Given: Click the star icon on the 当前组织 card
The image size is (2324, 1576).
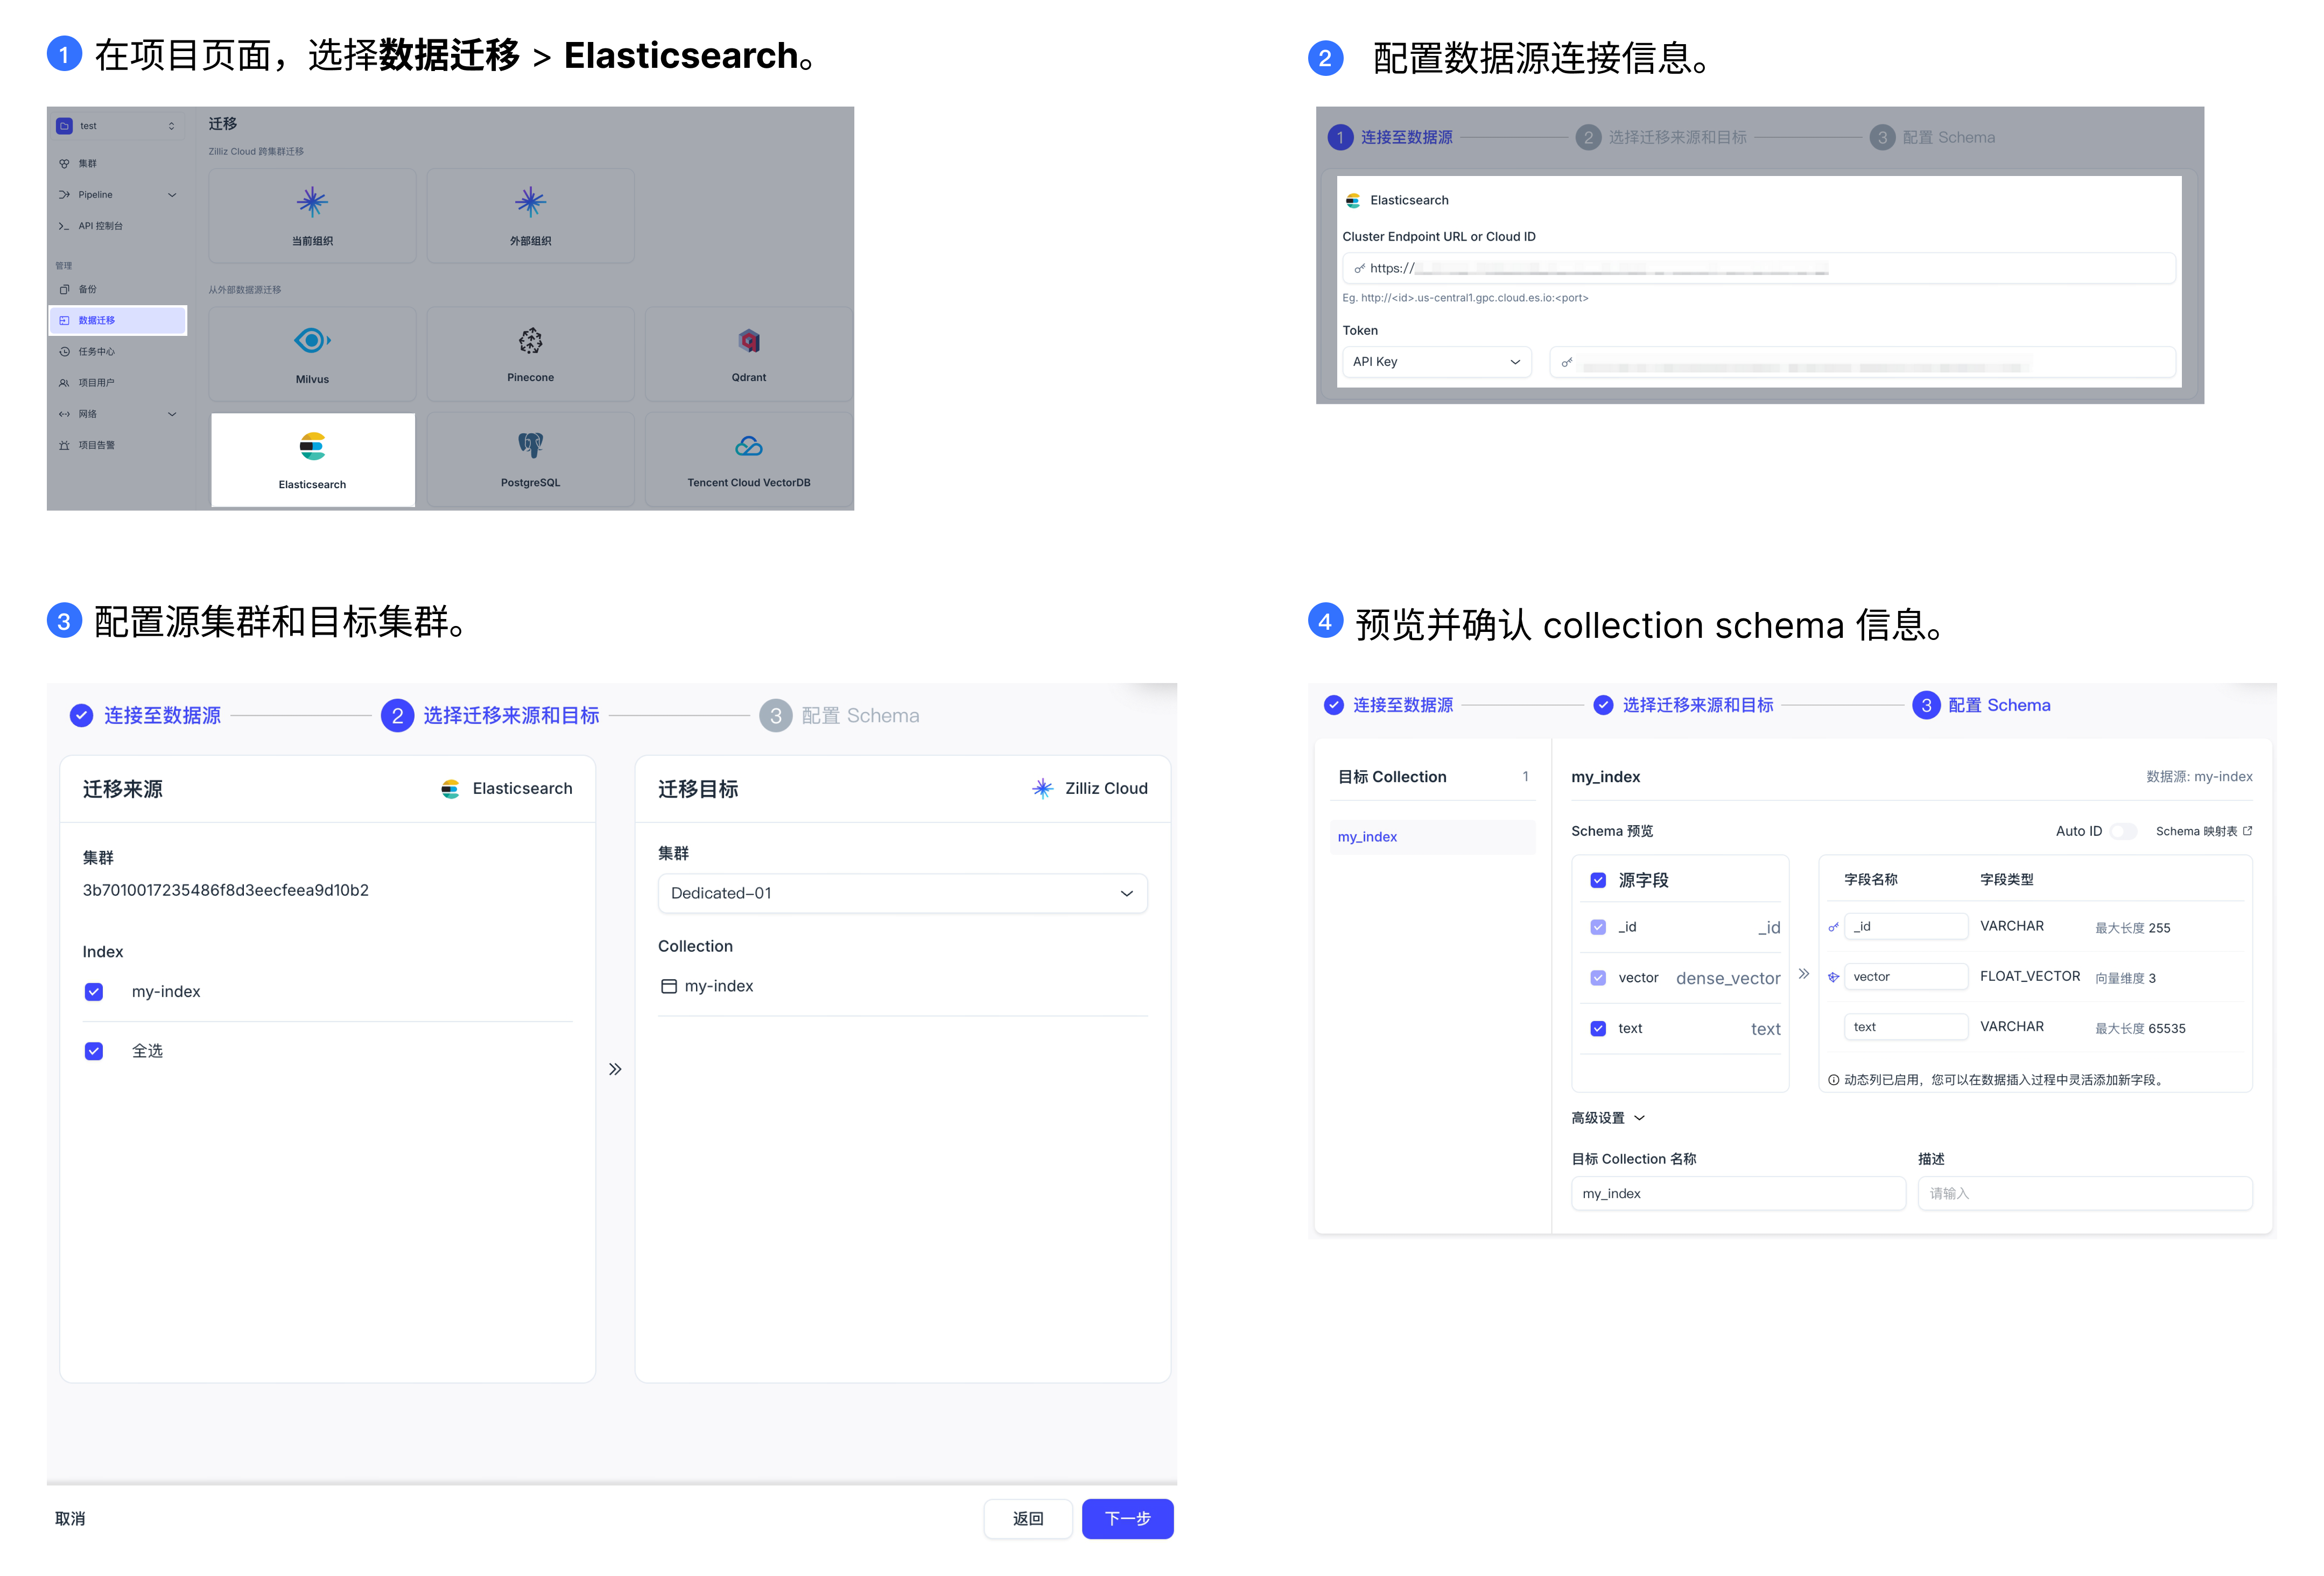Looking at the screenshot, I should [x=312, y=202].
